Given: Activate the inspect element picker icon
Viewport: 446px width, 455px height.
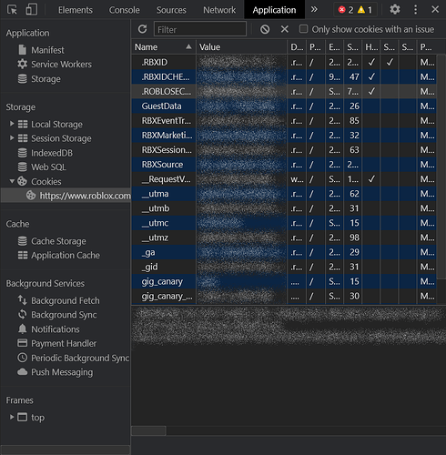Looking at the screenshot, I should point(12,10).
